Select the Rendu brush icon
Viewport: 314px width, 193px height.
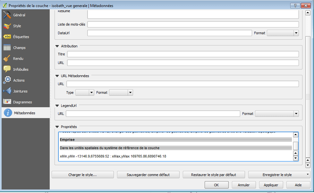7,59
